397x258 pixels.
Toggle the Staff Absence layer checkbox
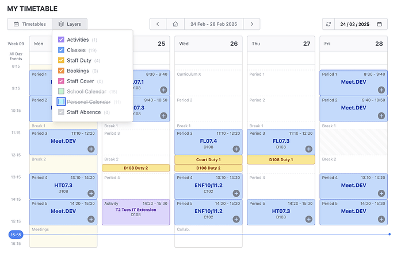click(61, 112)
